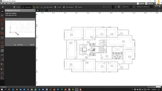Image resolution: width=162 pixels, height=91 pixels.
Task: Switch to Documentation mode
Action: point(68,7)
